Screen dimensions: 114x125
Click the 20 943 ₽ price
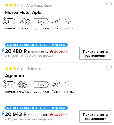tap(16, 114)
